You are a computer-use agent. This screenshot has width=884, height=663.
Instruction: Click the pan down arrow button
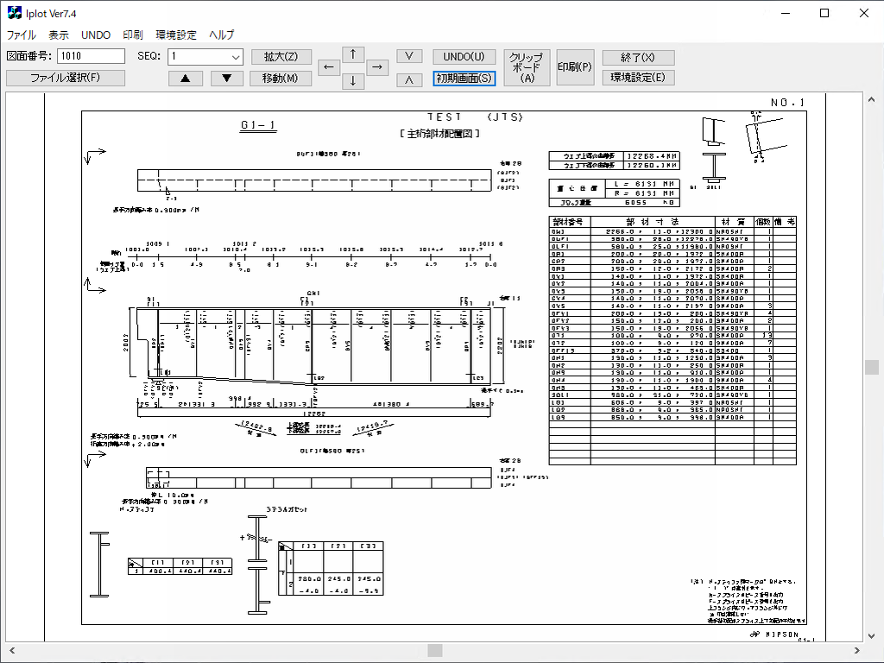click(x=353, y=81)
